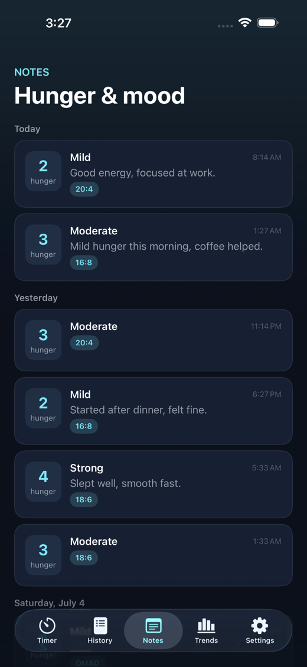
Task: Tap the 18:6 tag on Slept well note
Action: click(x=84, y=500)
